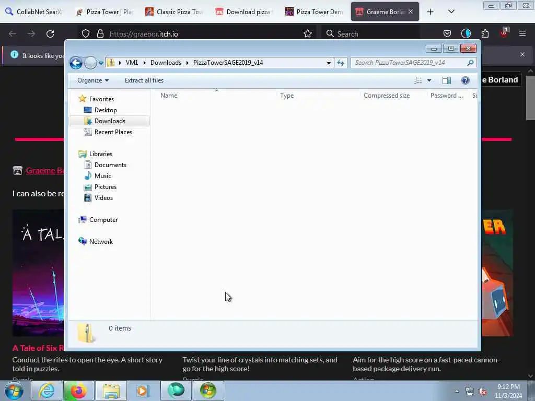Click the Explorer back arrow button

(76, 63)
